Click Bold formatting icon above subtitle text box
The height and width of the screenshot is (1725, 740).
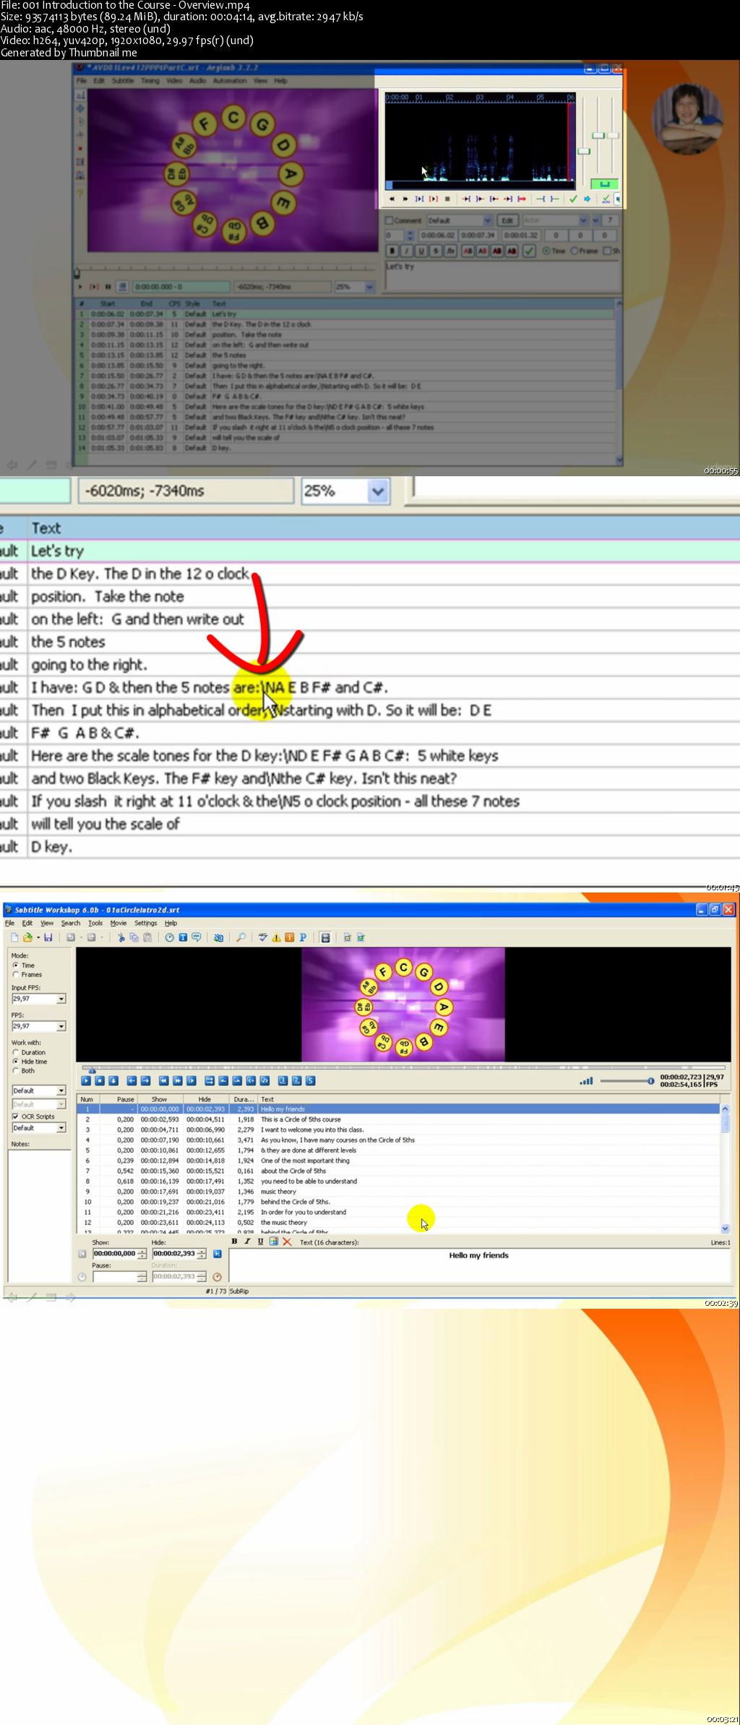(234, 1242)
